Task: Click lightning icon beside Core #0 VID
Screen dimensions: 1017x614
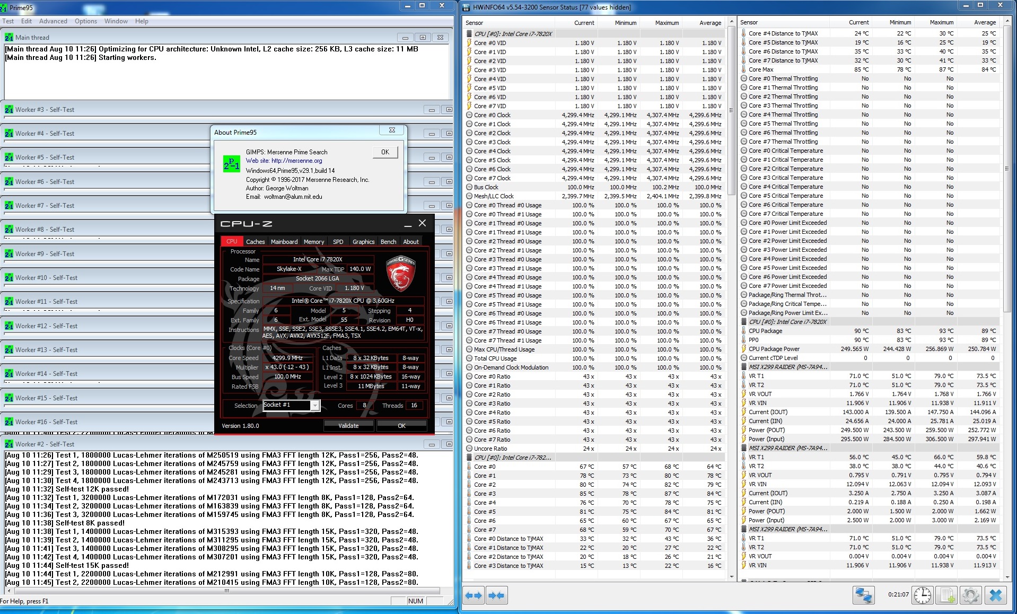Action: (469, 43)
